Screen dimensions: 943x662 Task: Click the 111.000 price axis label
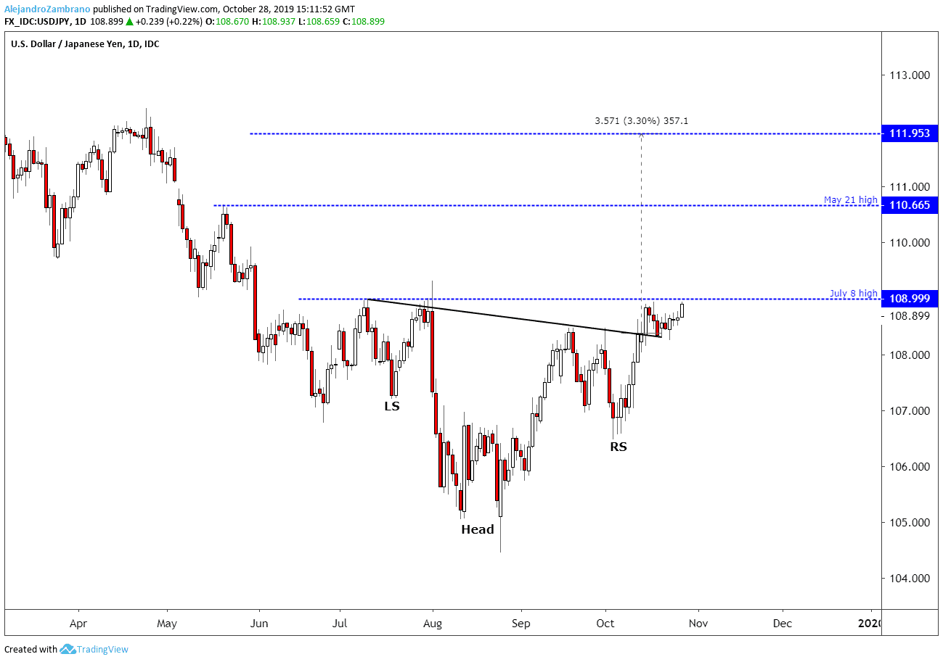[x=909, y=186]
